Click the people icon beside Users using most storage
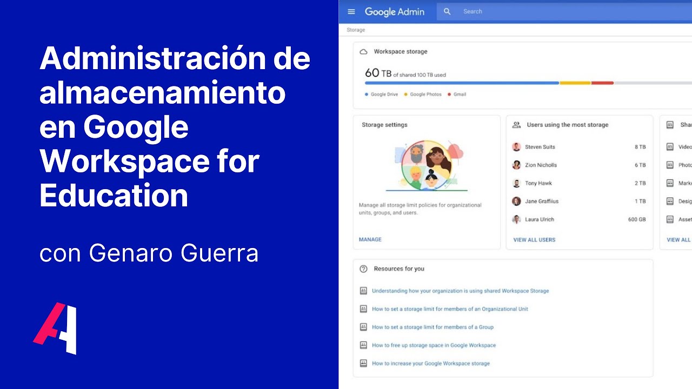Screen dimensions: 692x389 (x=516, y=125)
